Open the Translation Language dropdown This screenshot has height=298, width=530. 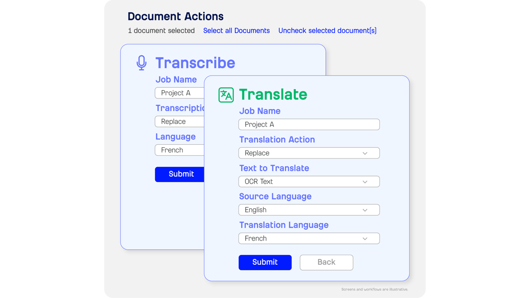309,238
